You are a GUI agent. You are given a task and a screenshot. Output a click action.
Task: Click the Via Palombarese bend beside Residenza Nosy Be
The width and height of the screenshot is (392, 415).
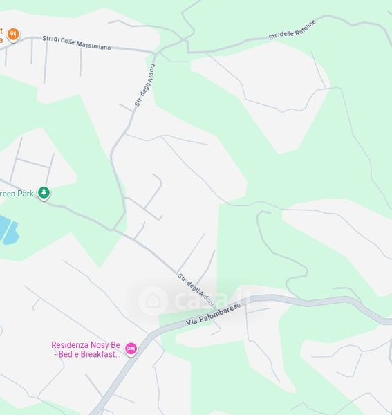click(x=151, y=335)
